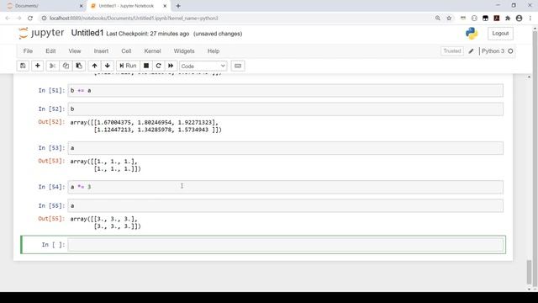Click the kernel idle circle indicator

click(x=510, y=51)
